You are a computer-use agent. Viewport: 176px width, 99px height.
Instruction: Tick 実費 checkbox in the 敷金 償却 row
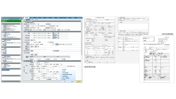50,64
